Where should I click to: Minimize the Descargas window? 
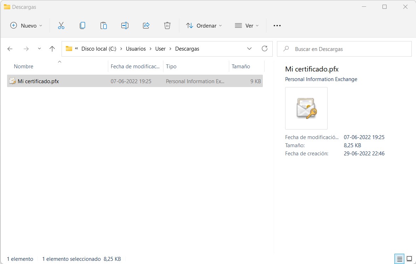pos(364,7)
